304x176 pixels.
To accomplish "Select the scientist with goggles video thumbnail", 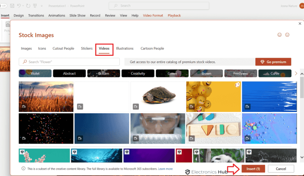I will pos(158,129).
